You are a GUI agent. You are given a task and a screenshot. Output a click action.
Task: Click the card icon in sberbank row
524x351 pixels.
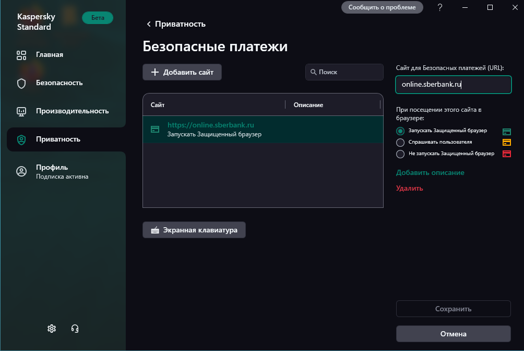pyautogui.click(x=155, y=129)
